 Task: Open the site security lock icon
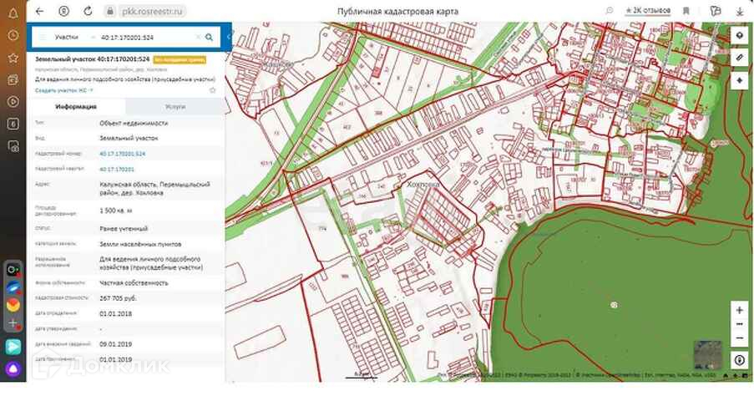click(110, 11)
